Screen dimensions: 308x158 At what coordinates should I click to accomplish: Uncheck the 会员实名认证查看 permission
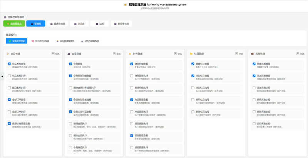point(70,112)
